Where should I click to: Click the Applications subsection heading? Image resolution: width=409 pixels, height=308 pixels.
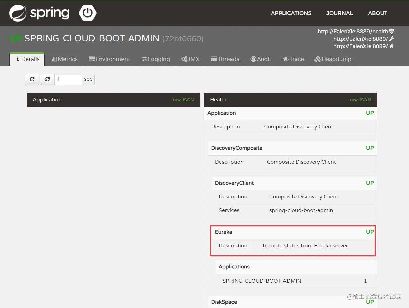[x=234, y=267]
